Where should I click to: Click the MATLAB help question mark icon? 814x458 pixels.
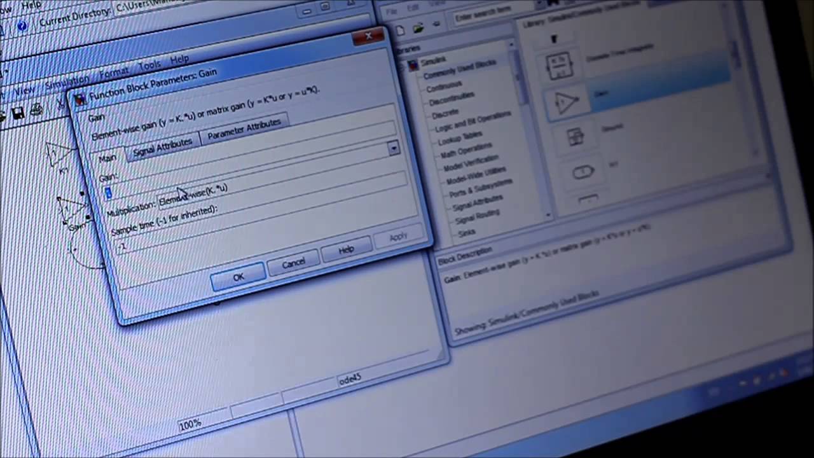[x=22, y=26]
